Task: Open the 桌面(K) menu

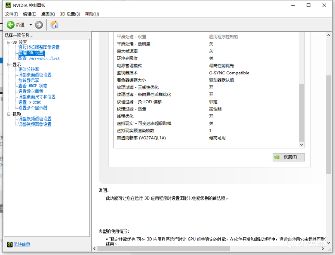Action: coord(48,14)
